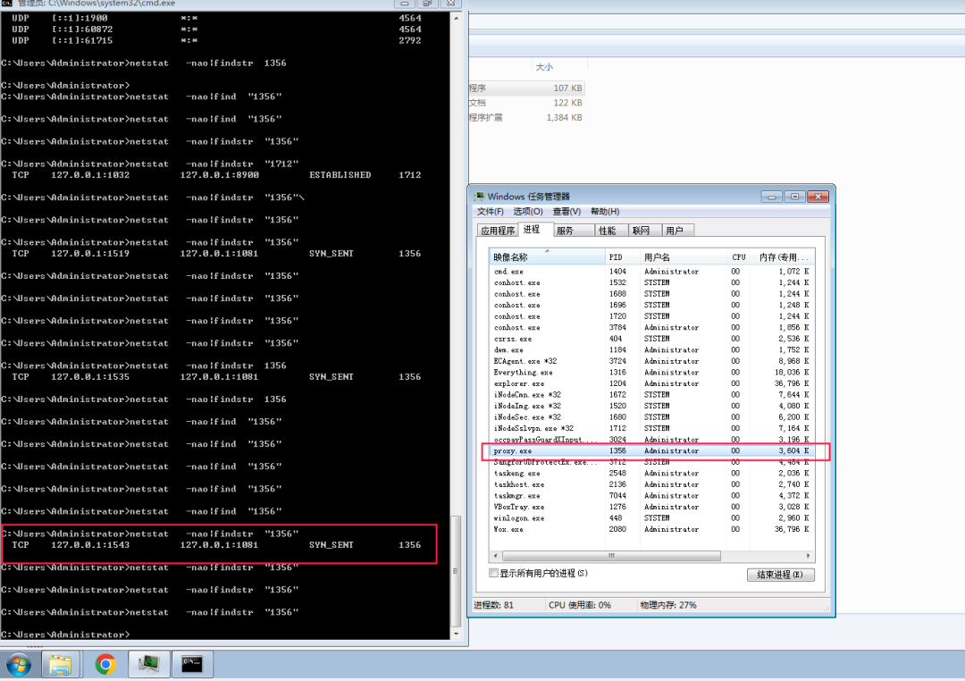Select winlogon.exe process row
Screen dimensions: 965x681
[x=652, y=518]
